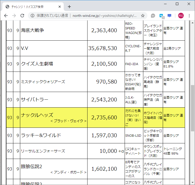Screen dimensions: 195x185
Task: Close the Chrome window
Action: tap(189, 4)
